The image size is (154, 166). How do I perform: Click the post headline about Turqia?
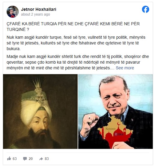tap(73, 27)
